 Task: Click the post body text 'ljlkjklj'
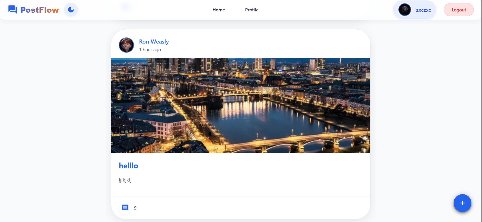[x=125, y=180]
